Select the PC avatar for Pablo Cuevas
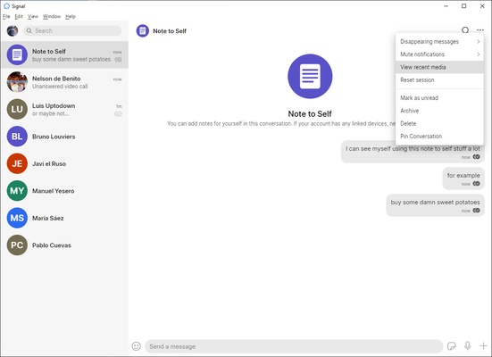 coord(17,245)
